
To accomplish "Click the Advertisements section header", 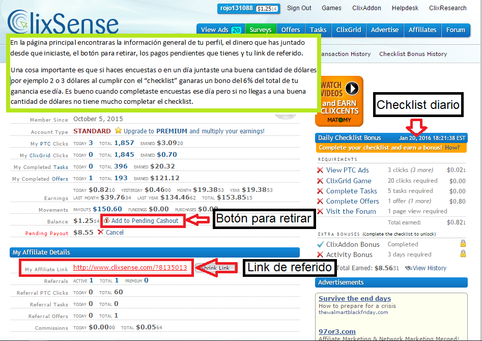I will [x=391, y=282].
